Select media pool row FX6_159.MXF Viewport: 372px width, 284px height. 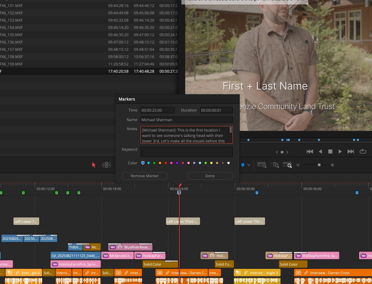pos(89,64)
